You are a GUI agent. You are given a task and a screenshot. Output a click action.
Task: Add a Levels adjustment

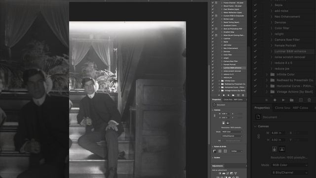click(224, 174)
